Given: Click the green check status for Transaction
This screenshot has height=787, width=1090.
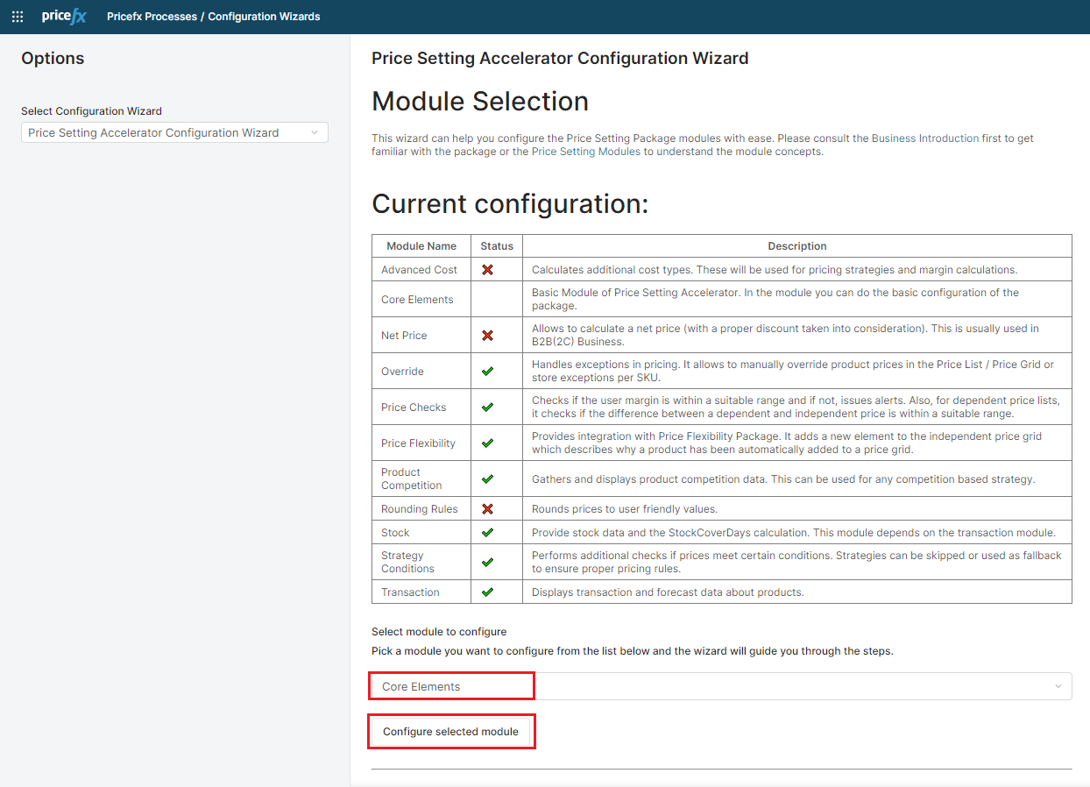Looking at the screenshot, I should pos(488,592).
